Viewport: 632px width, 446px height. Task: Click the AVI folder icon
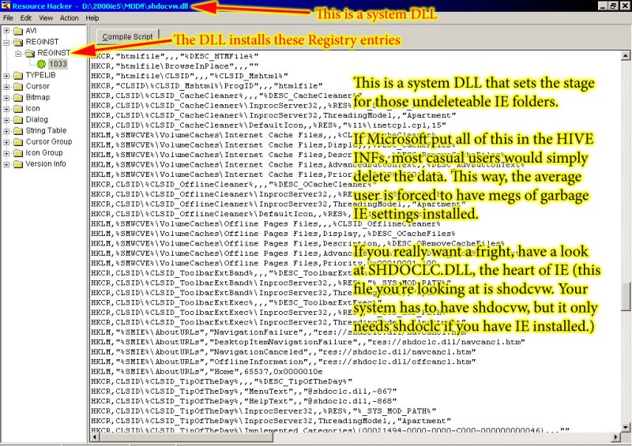[17, 31]
